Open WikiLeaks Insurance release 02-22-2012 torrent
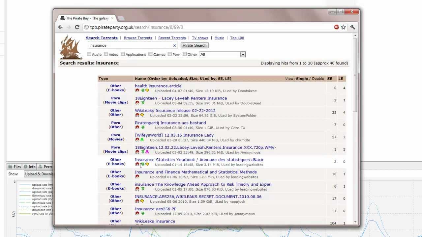This screenshot has width=422, height=237. [175, 111]
